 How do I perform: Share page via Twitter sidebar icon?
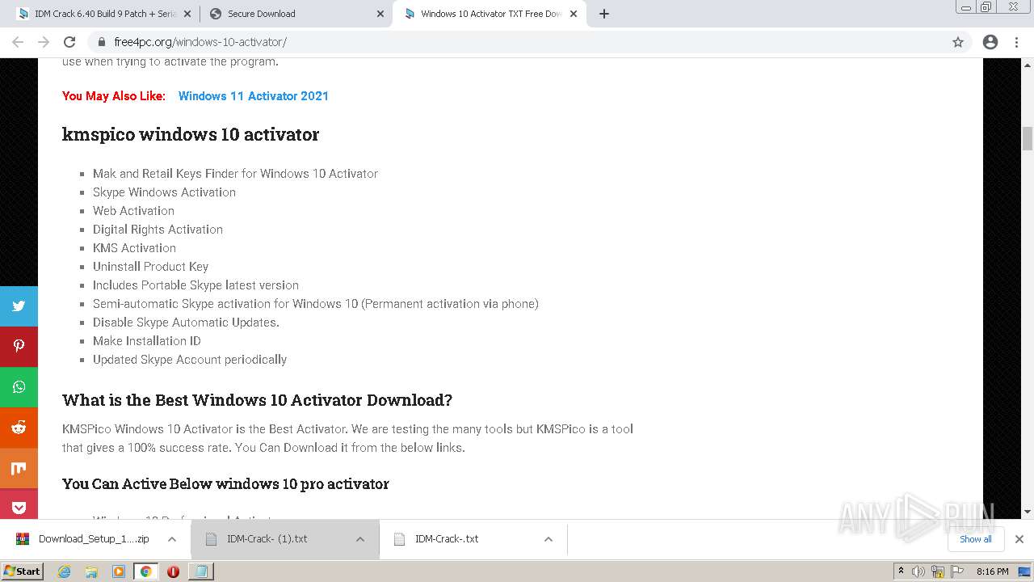(19, 306)
